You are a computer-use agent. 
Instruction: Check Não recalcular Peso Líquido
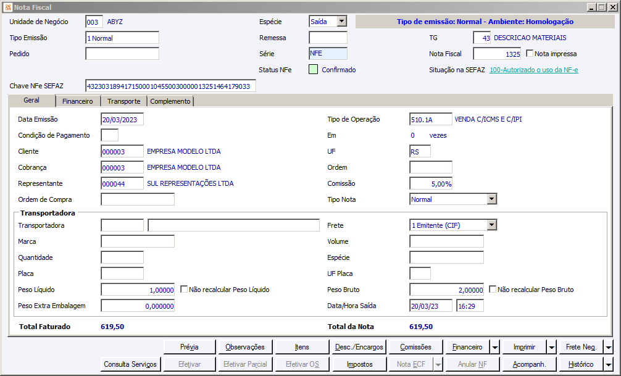pyautogui.click(x=184, y=289)
